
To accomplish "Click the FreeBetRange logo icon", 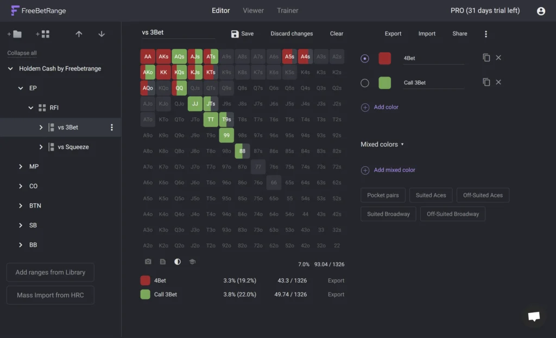I will pyautogui.click(x=15, y=11).
